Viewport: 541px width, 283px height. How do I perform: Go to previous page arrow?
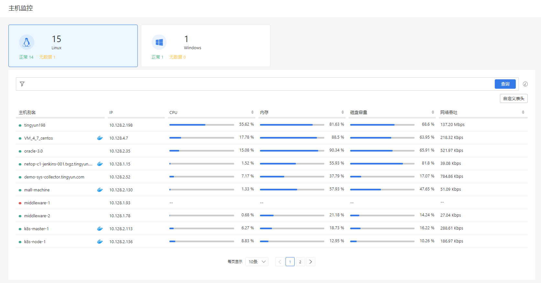tap(280, 262)
